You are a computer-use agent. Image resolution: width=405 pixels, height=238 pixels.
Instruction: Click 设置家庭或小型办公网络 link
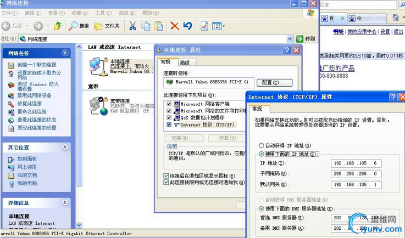pyautogui.click(x=39, y=75)
